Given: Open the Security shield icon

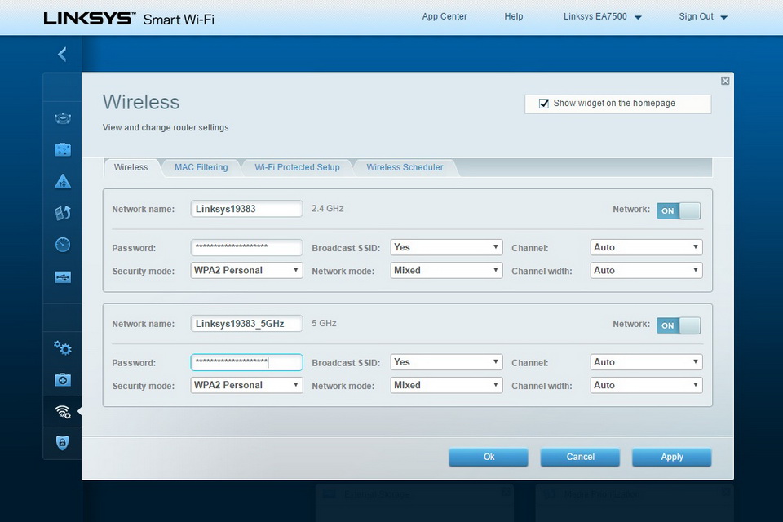Looking at the screenshot, I should point(63,443).
